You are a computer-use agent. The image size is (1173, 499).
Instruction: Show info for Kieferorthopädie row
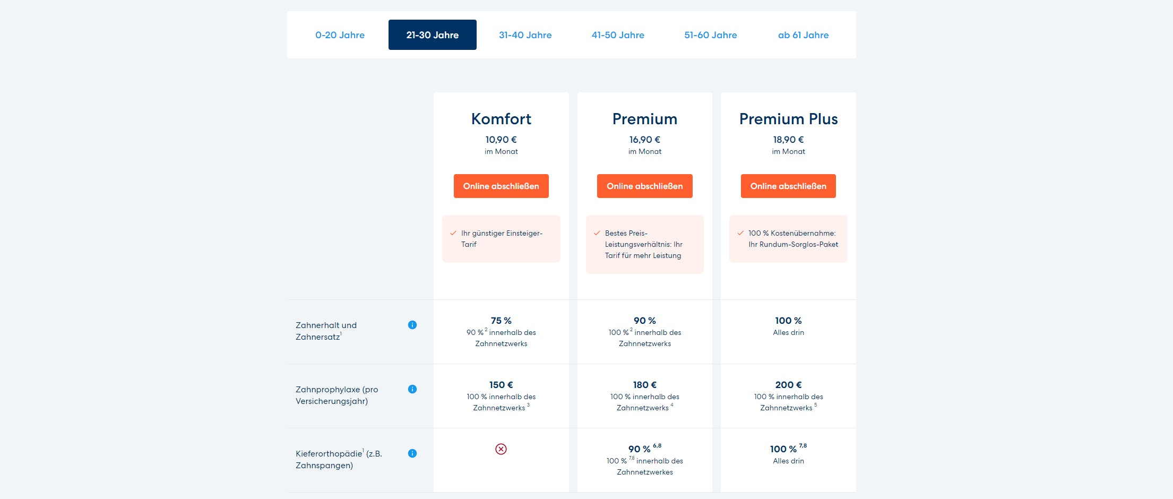click(x=412, y=453)
